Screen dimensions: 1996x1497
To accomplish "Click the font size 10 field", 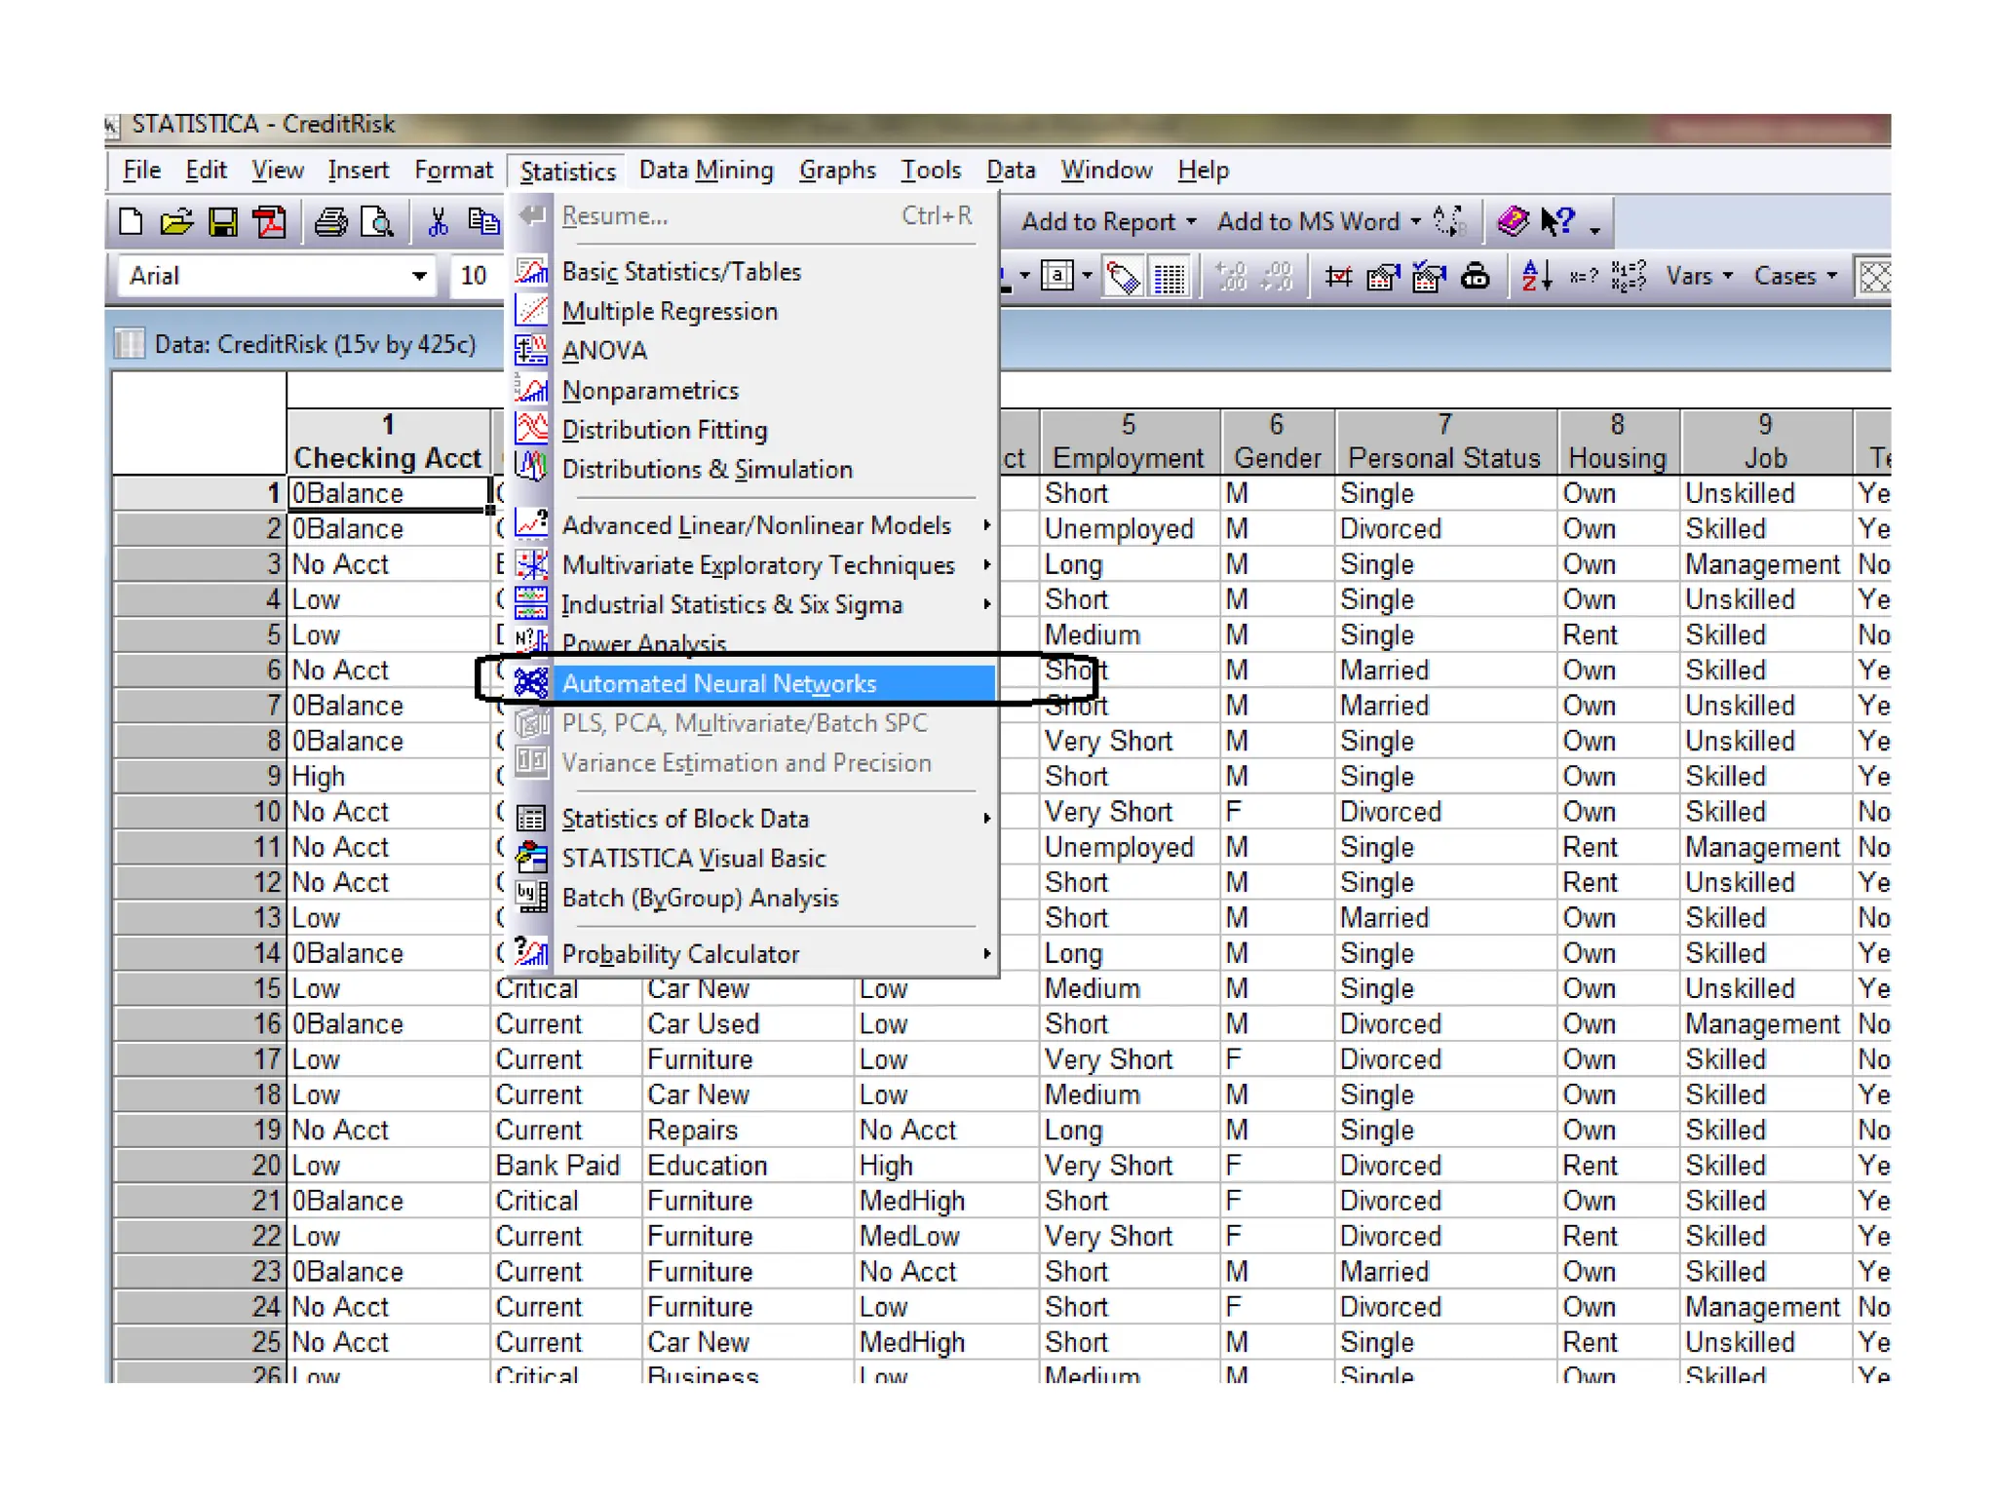I will [x=475, y=277].
